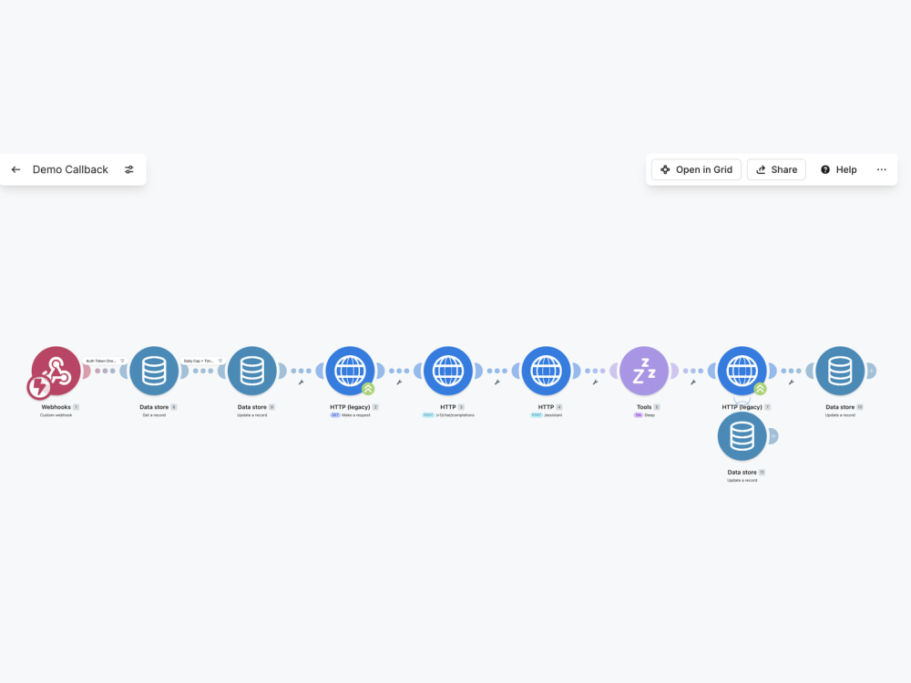Click wrench between HTTP (legacy) 2 and HTTP 3

coord(399,382)
